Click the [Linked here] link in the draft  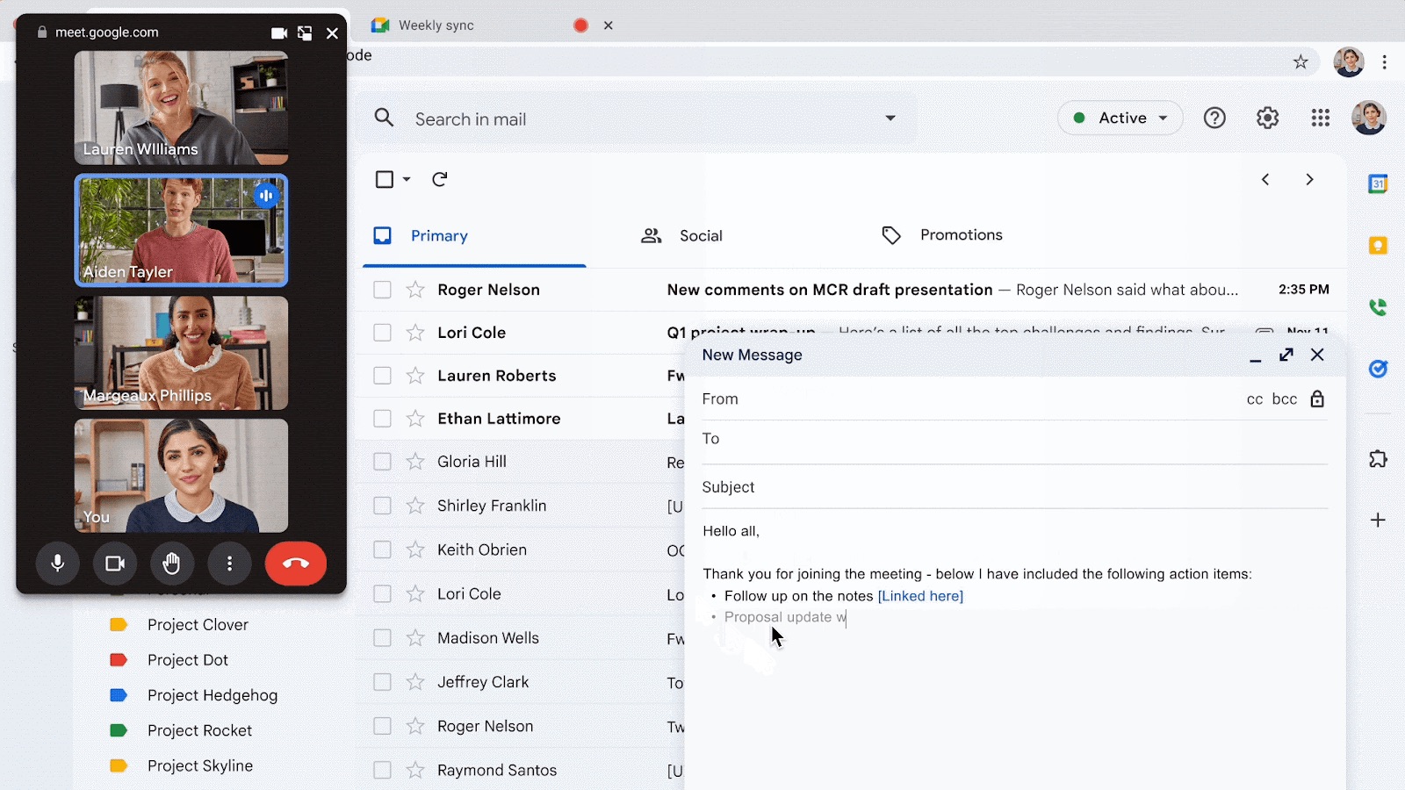[920, 596]
